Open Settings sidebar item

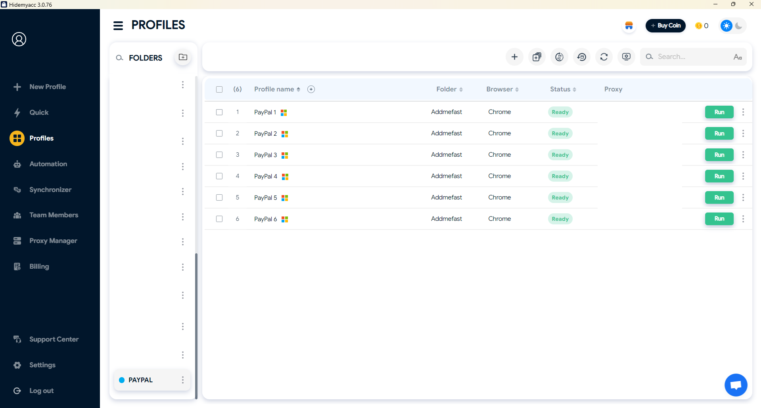click(34, 365)
